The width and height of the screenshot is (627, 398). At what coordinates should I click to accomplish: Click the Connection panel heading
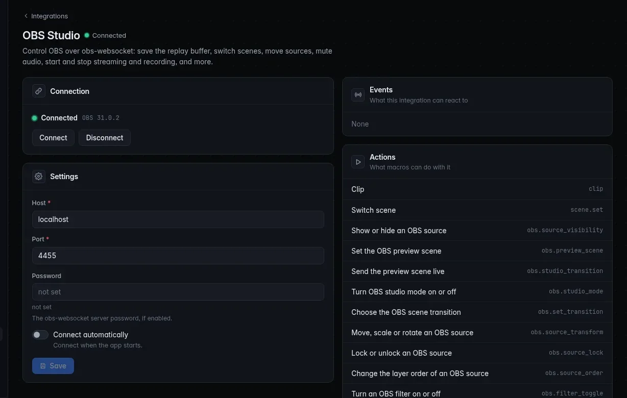[69, 91]
